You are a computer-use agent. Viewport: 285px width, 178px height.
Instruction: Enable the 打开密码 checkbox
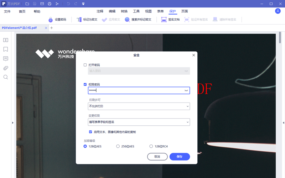(85, 65)
